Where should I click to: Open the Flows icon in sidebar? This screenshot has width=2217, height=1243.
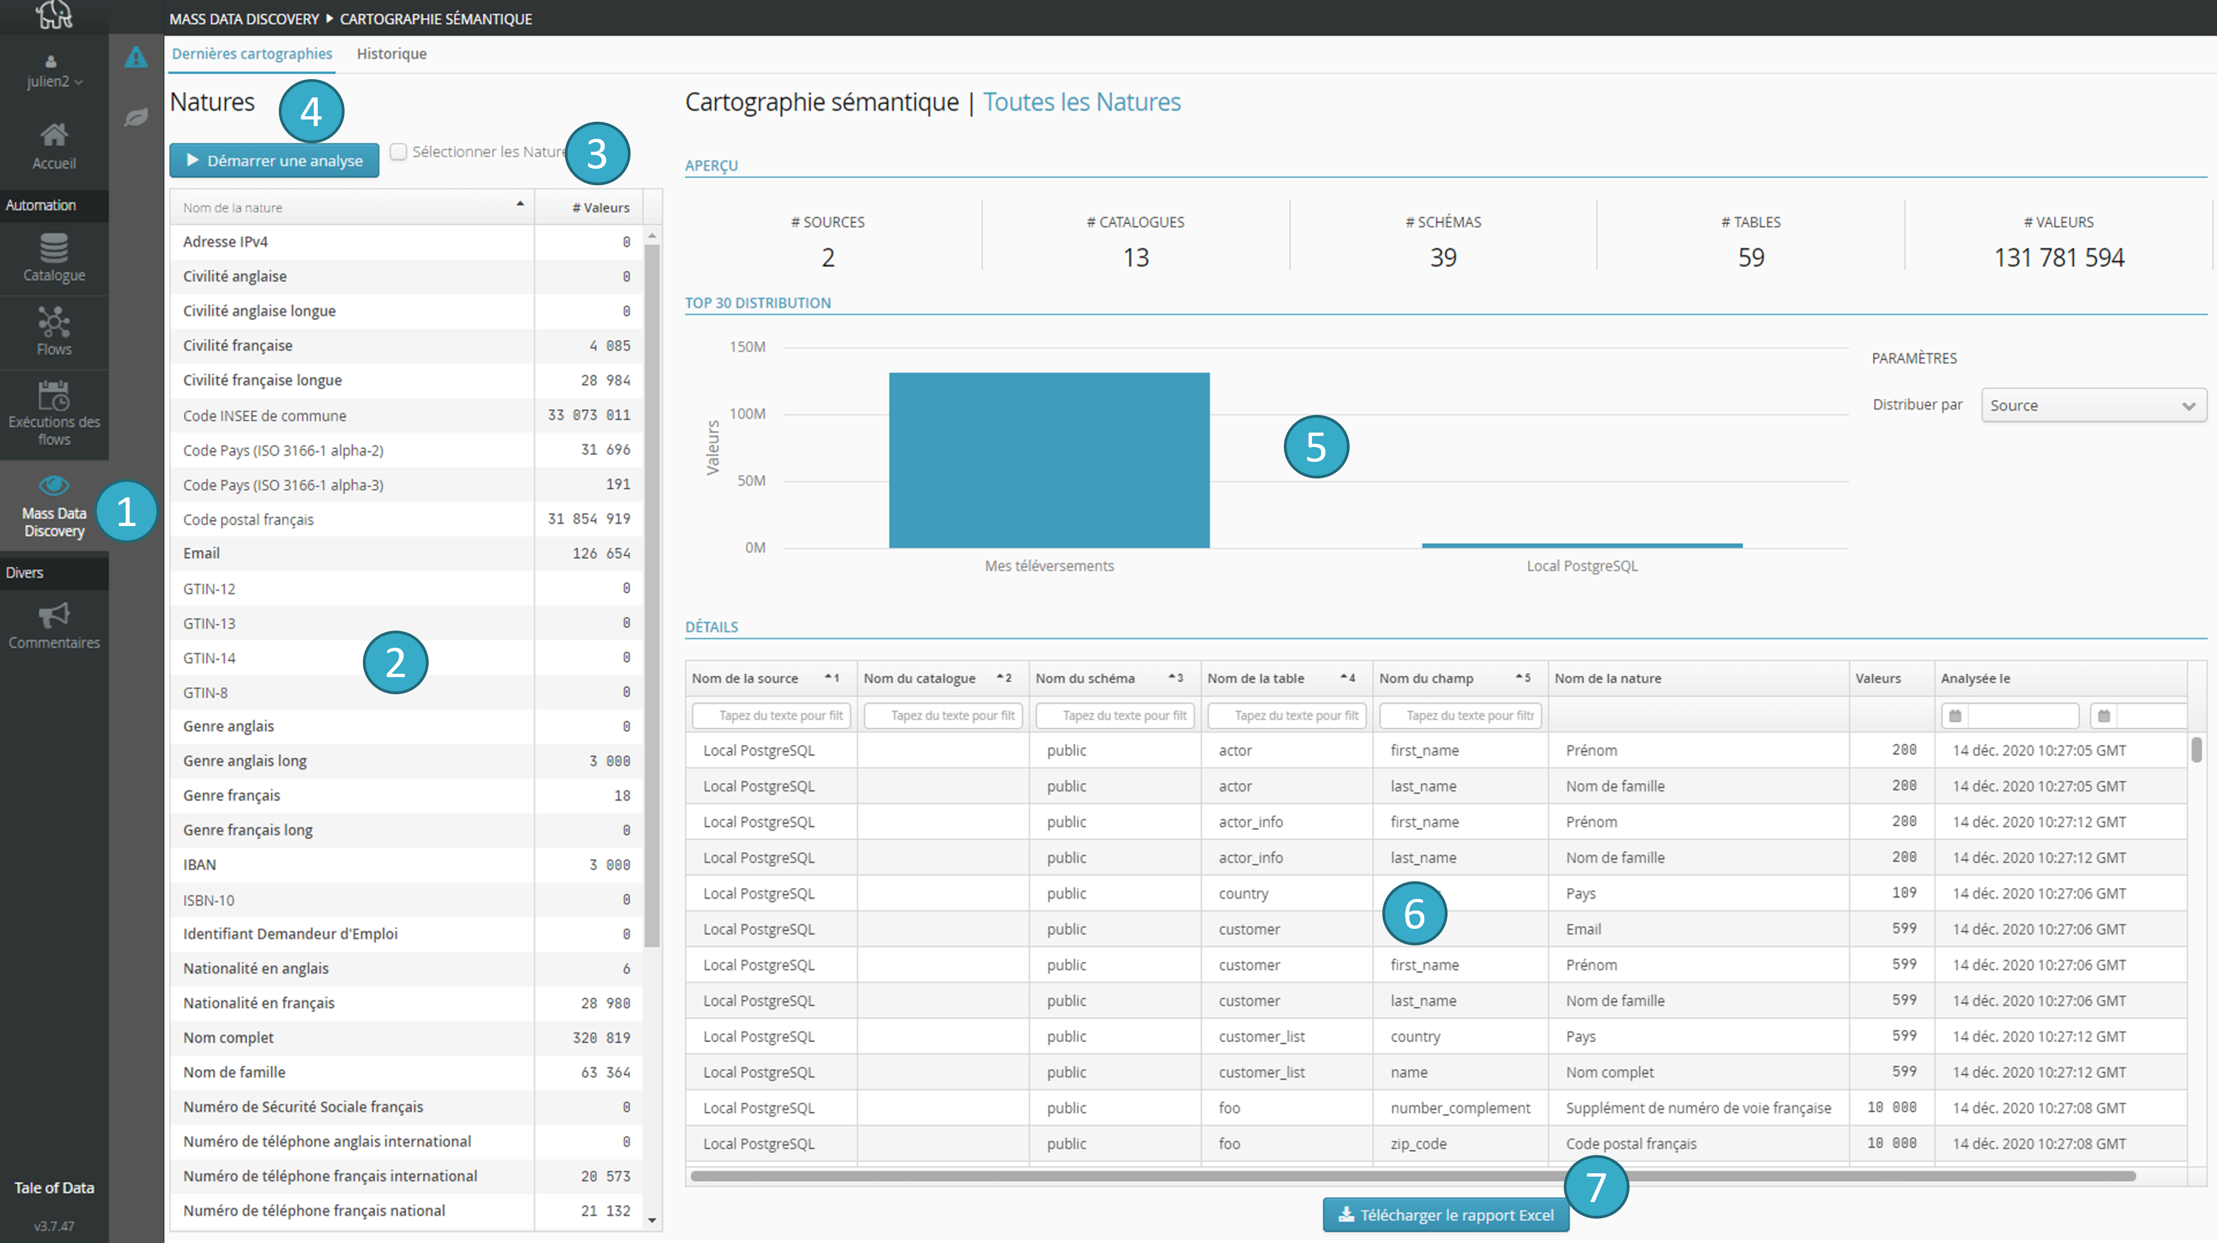coord(53,322)
